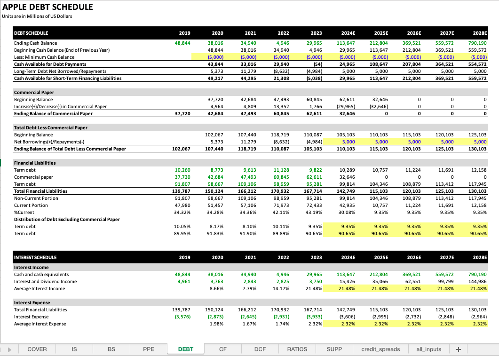Select Average Interest Income 2020 value 8.66%
The width and height of the screenshot is (499, 356).
pyautogui.click(x=216, y=289)
